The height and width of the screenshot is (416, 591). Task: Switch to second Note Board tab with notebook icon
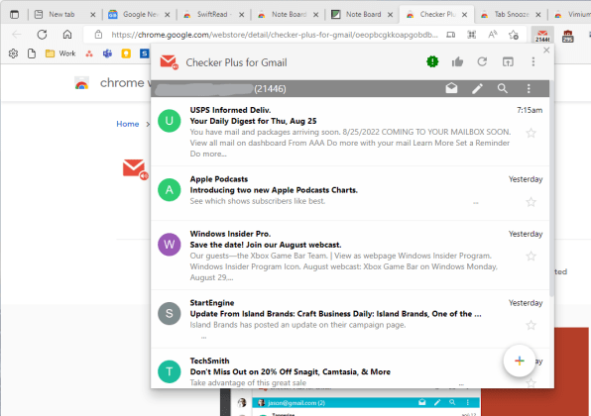(x=363, y=14)
